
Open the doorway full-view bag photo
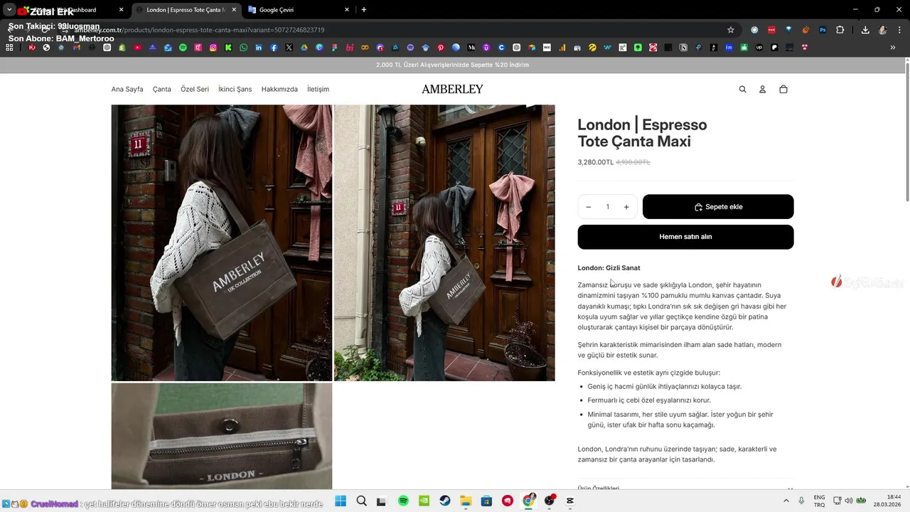(444, 242)
